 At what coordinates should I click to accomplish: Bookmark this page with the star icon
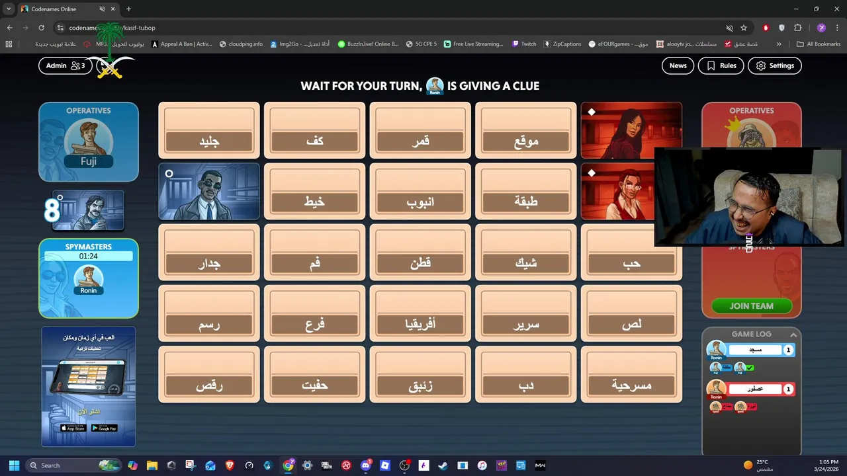coord(744,28)
